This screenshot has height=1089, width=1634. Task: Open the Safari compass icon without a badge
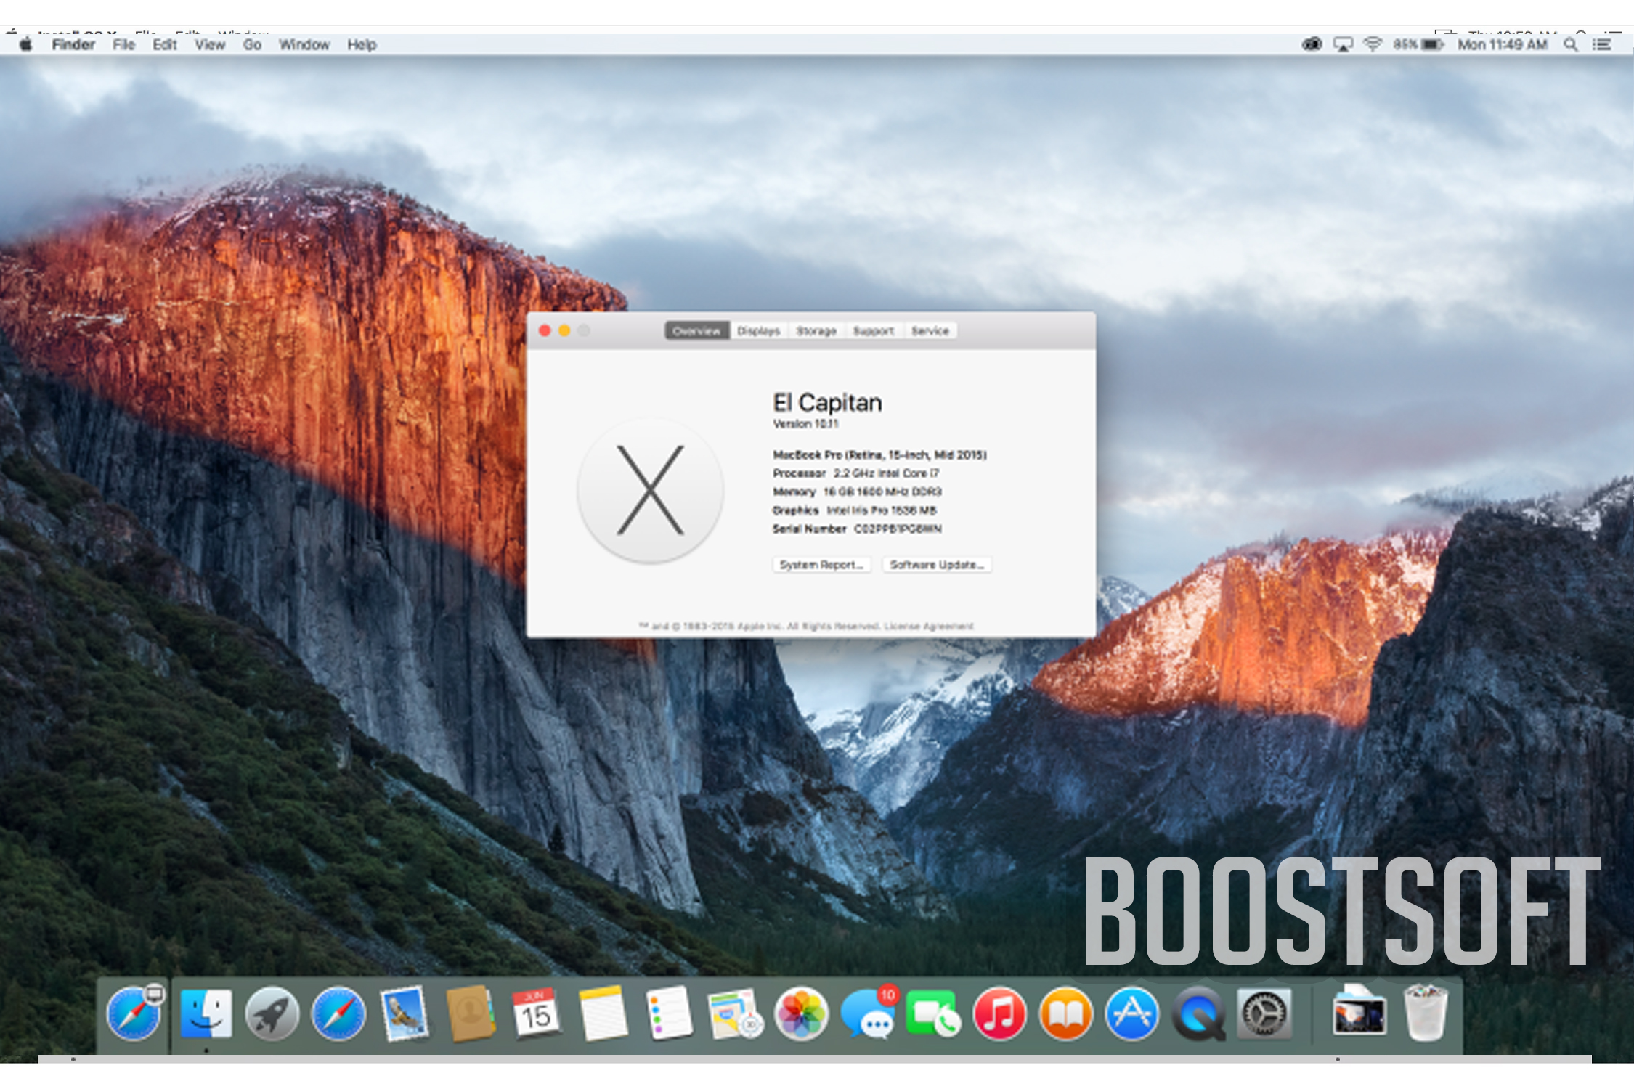point(338,1014)
